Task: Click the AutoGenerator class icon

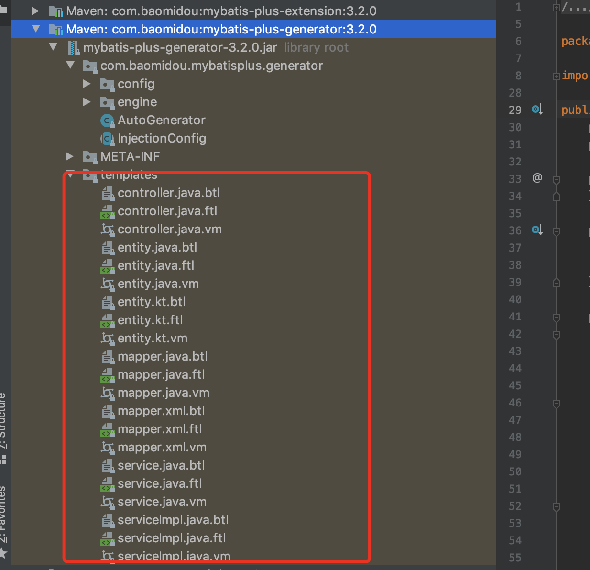Action: [x=107, y=120]
